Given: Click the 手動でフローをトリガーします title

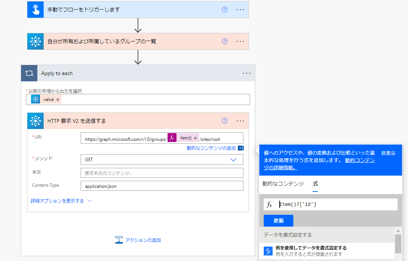Looking at the screenshot, I should 84,10.
